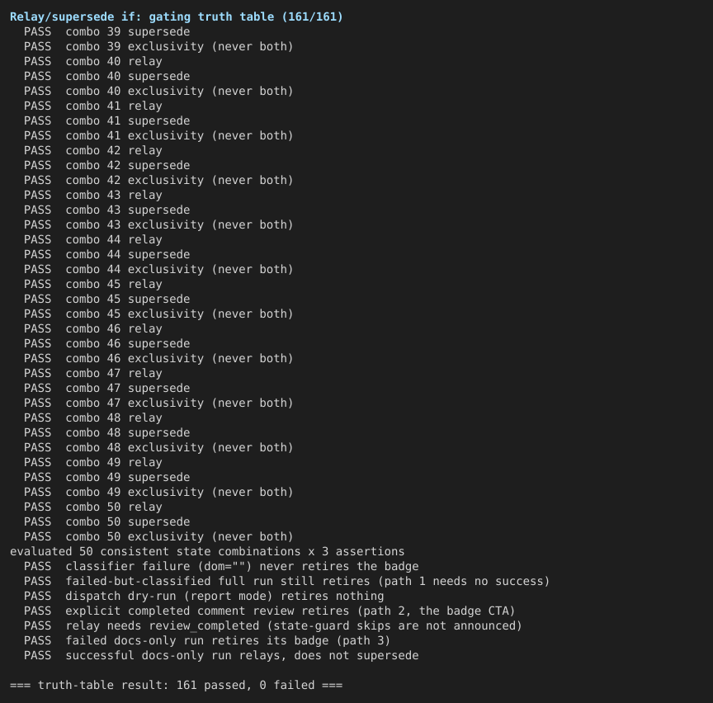Click 'combo 44 exclusivity (never both)' line
This screenshot has height=703, width=713.
coord(158,269)
